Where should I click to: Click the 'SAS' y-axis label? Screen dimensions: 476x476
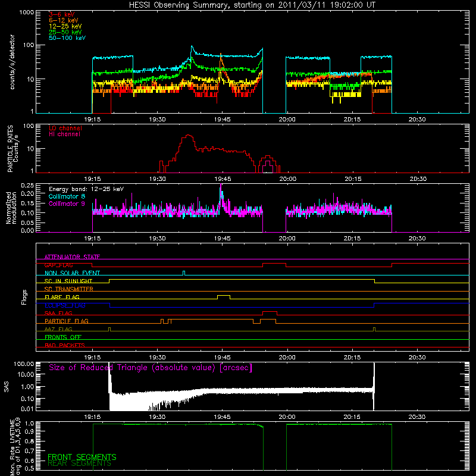pyautogui.click(x=6, y=387)
